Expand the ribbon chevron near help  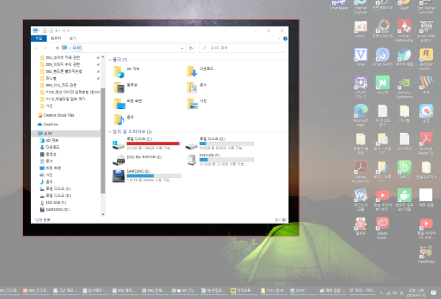coord(279,39)
